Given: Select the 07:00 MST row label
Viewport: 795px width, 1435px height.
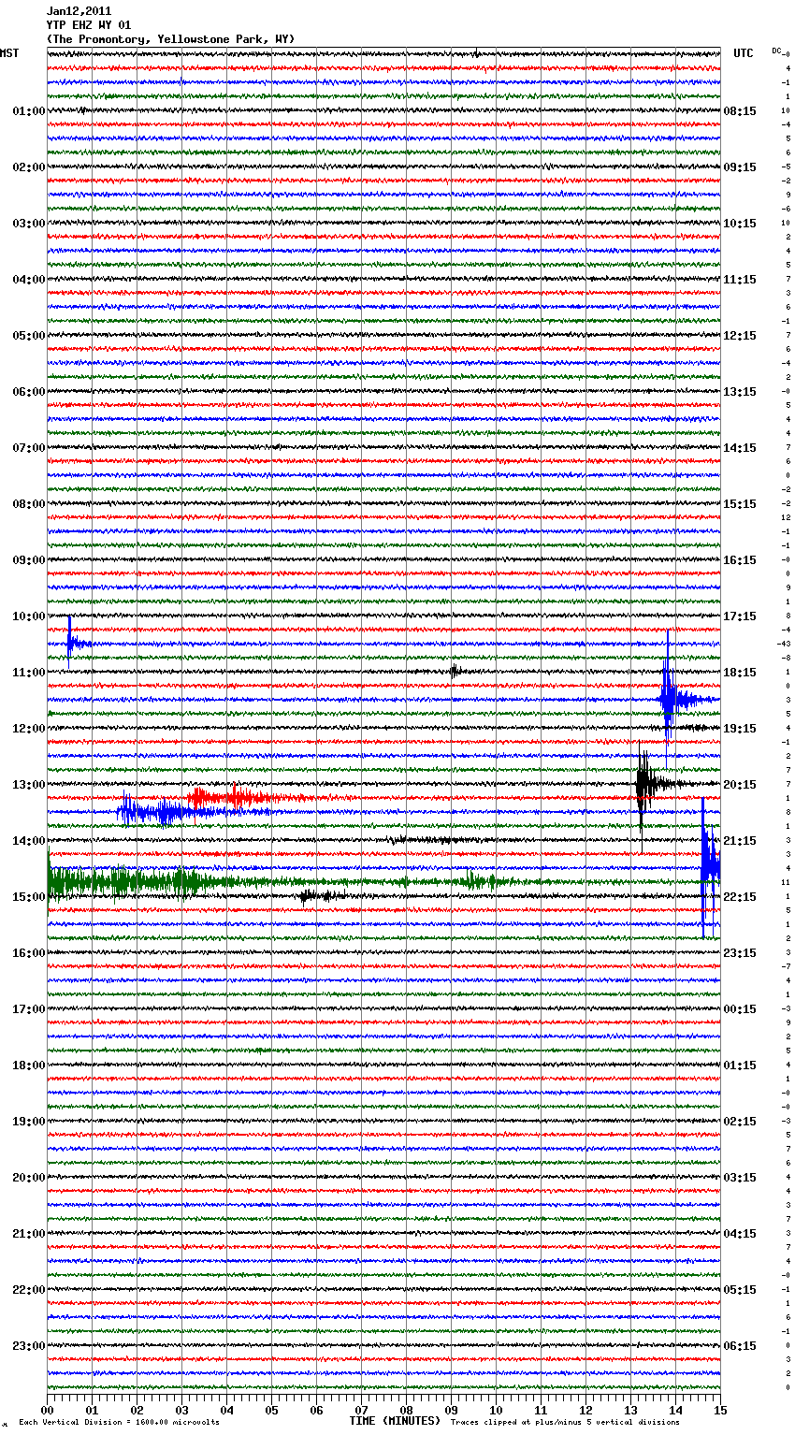Looking at the screenshot, I should pos(28,448).
